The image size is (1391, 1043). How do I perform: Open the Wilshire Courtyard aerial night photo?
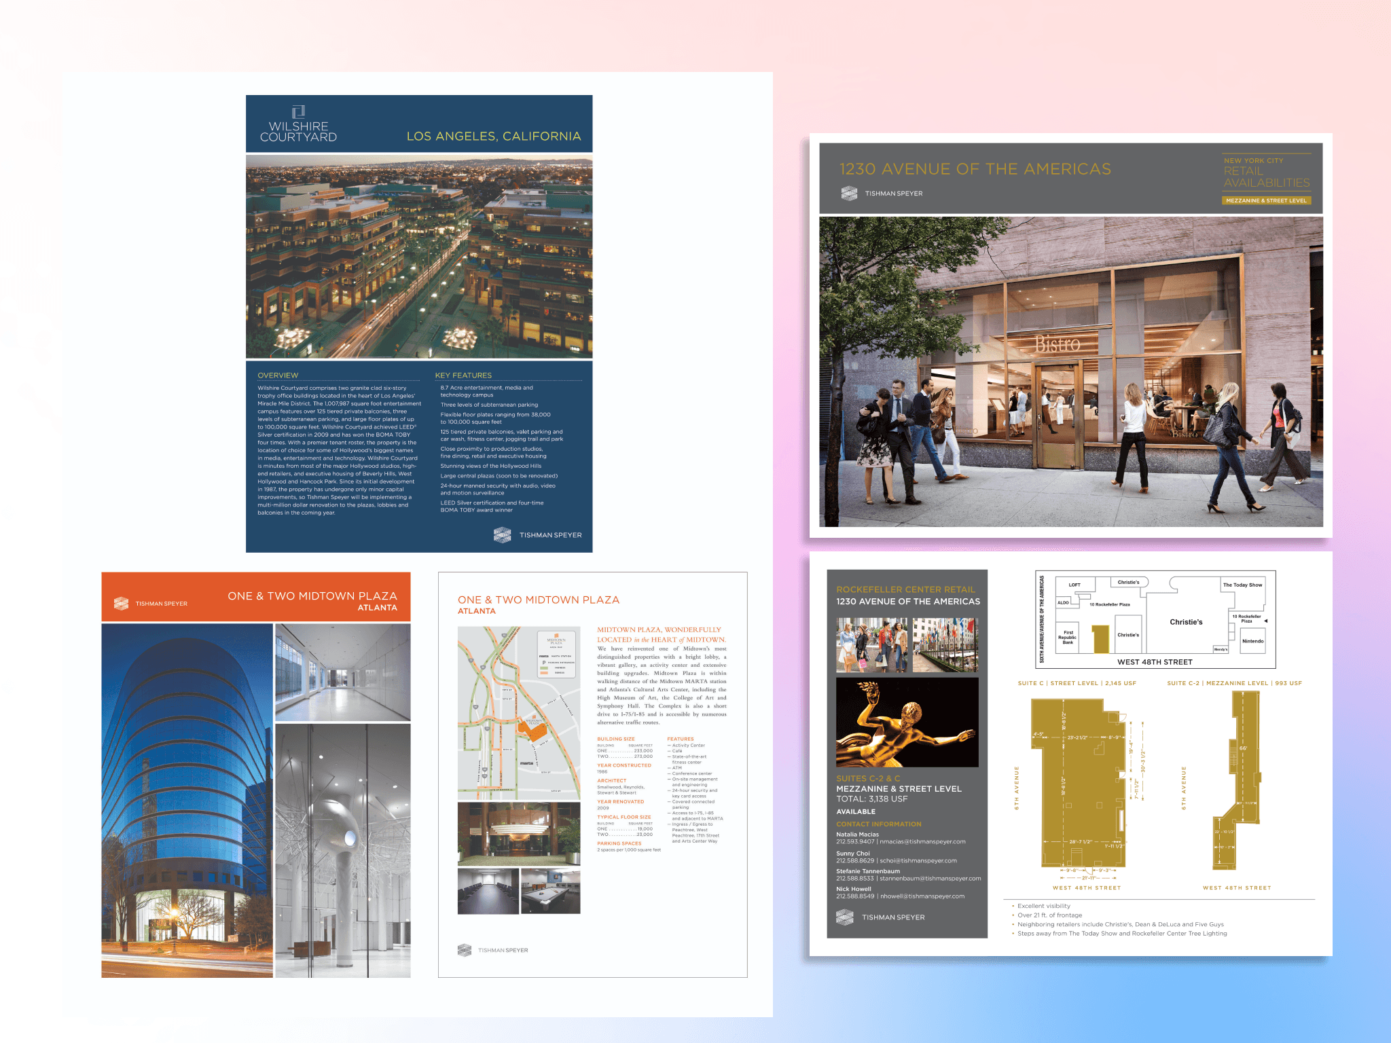click(x=419, y=257)
